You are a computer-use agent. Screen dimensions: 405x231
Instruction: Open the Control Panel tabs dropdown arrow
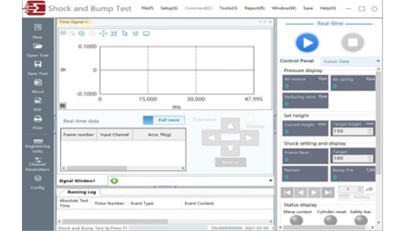[x=378, y=61]
